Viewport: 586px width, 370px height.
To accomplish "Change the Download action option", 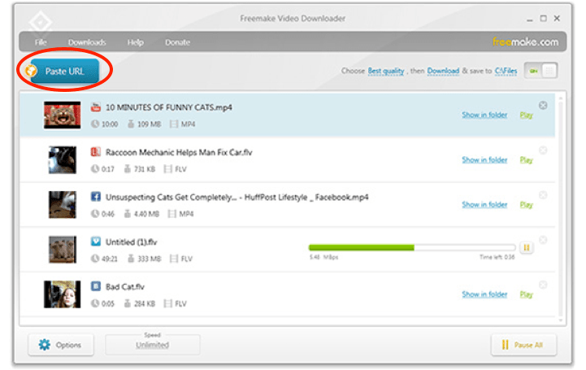I will pos(443,72).
